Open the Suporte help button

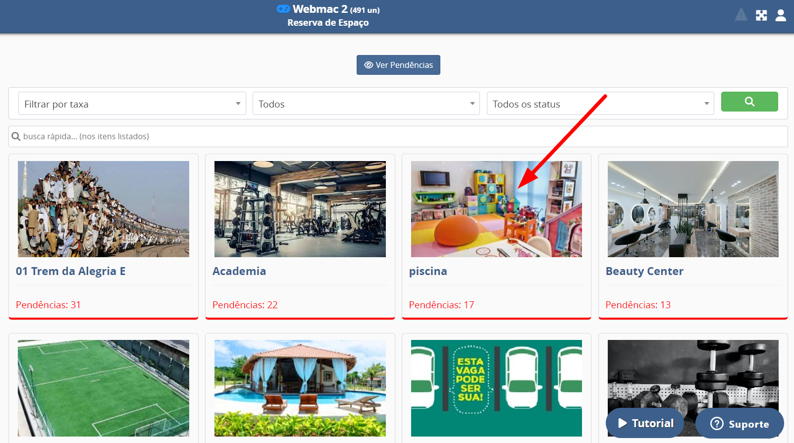point(740,424)
